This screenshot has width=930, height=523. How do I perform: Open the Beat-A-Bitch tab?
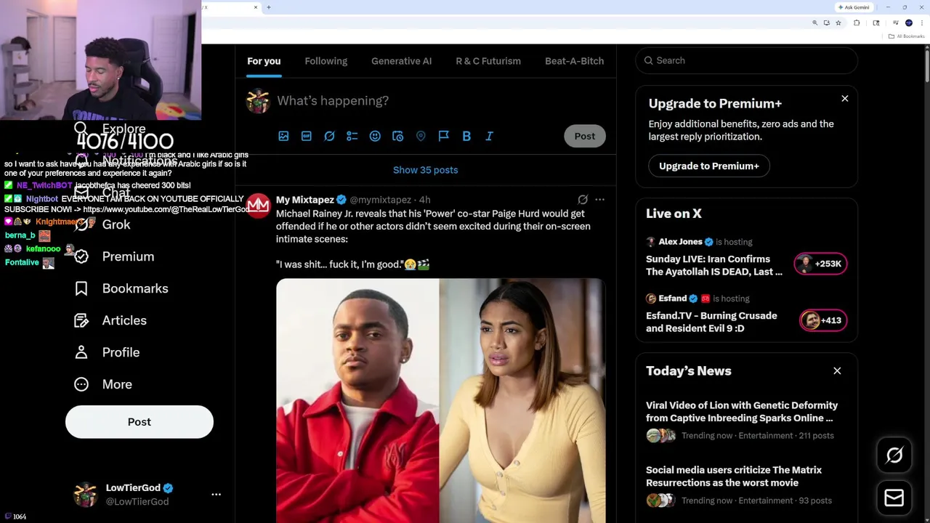(574, 61)
